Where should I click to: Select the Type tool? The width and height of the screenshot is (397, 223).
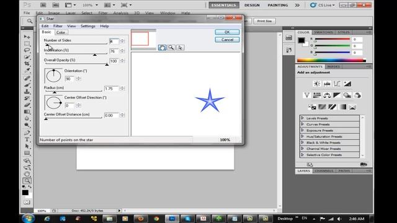[x=27, y=139]
